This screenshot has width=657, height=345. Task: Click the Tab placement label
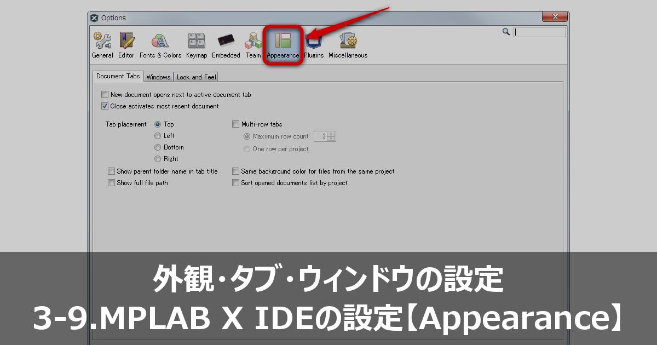[x=126, y=124]
